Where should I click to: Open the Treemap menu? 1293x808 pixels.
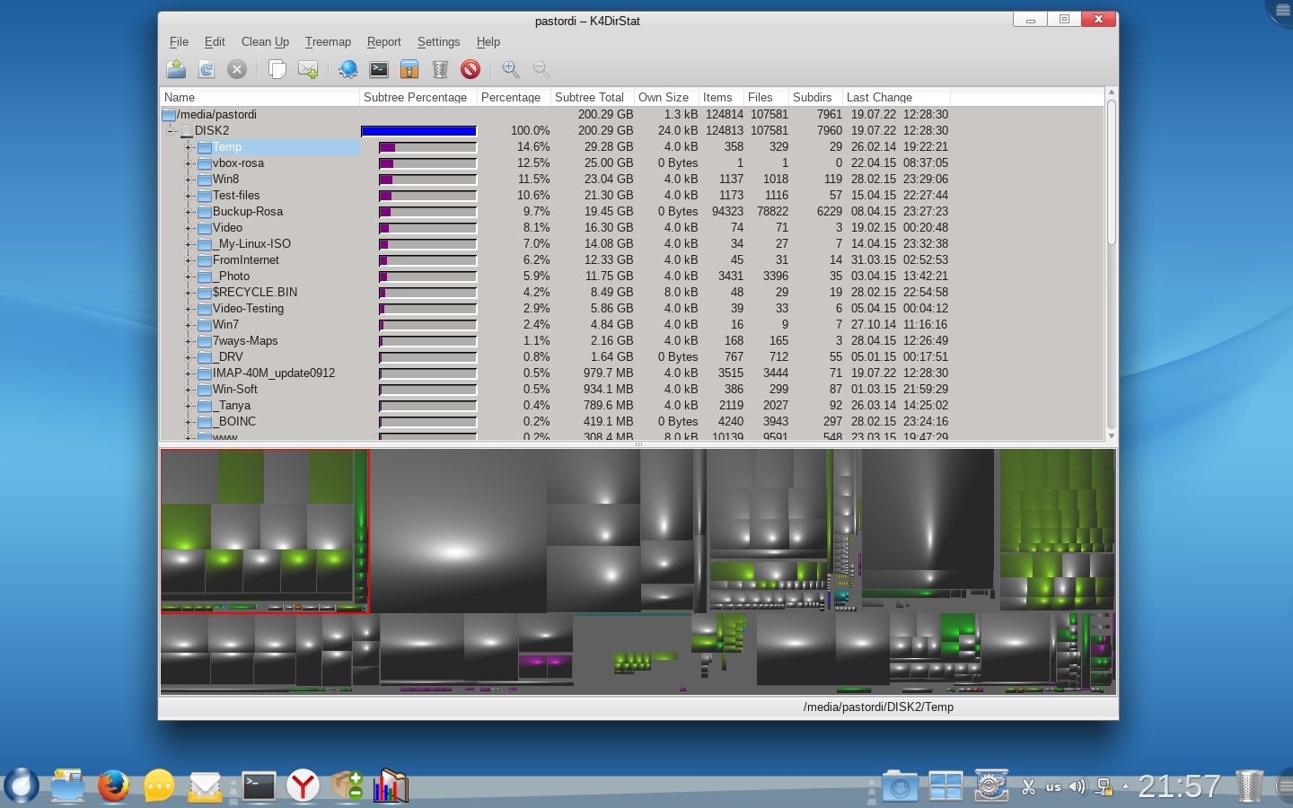(x=328, y=41)
